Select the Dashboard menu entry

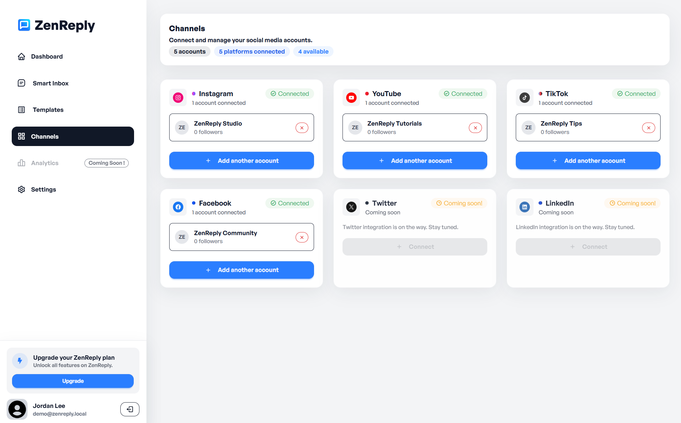coord(47,56)
